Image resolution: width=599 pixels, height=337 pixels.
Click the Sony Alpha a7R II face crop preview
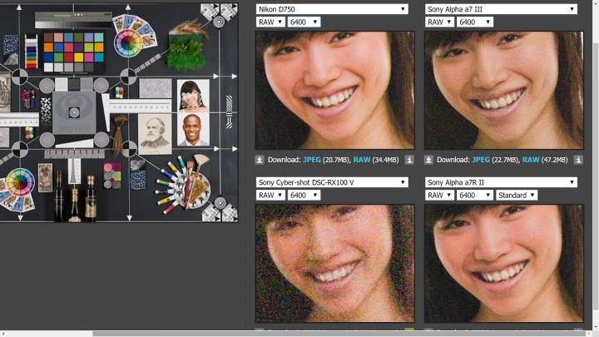coord(504,263)
